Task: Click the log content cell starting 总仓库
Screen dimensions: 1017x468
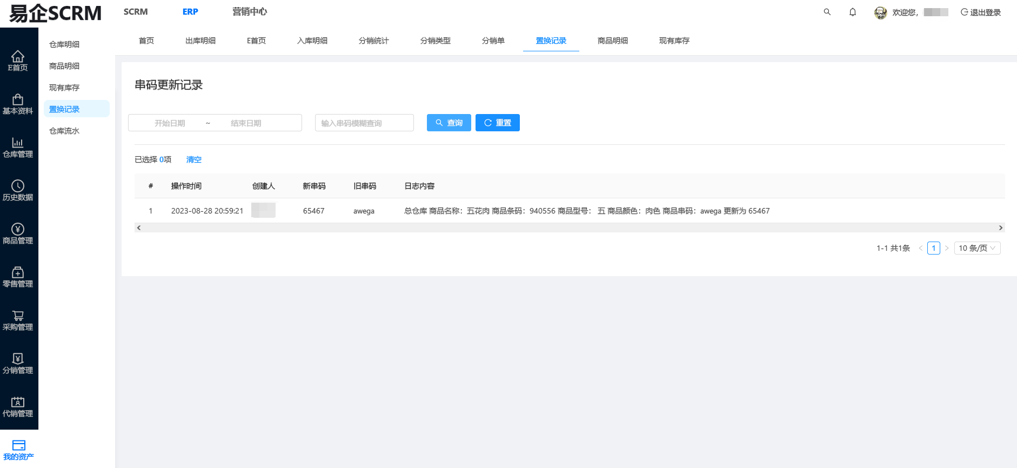Action: tap(587, 211)
